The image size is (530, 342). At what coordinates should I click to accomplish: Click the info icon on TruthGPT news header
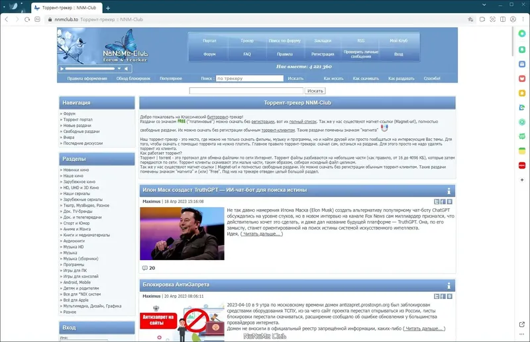[449, 191]
